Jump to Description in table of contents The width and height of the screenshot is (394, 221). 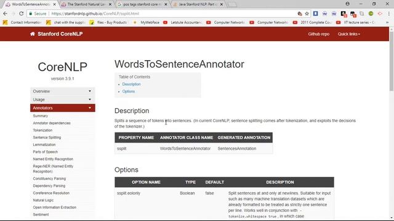131,84
